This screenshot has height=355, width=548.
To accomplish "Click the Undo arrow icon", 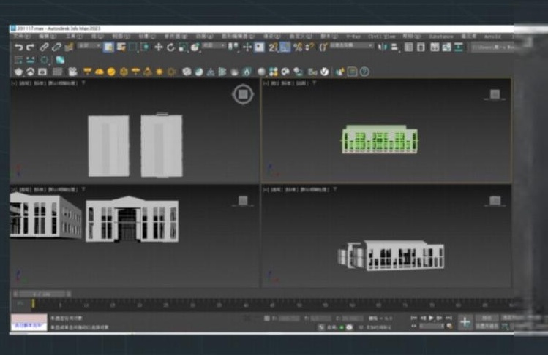I will [x=19, y=47].
